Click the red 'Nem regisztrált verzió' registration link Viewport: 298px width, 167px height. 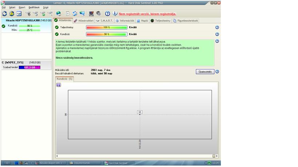point(147,14)
